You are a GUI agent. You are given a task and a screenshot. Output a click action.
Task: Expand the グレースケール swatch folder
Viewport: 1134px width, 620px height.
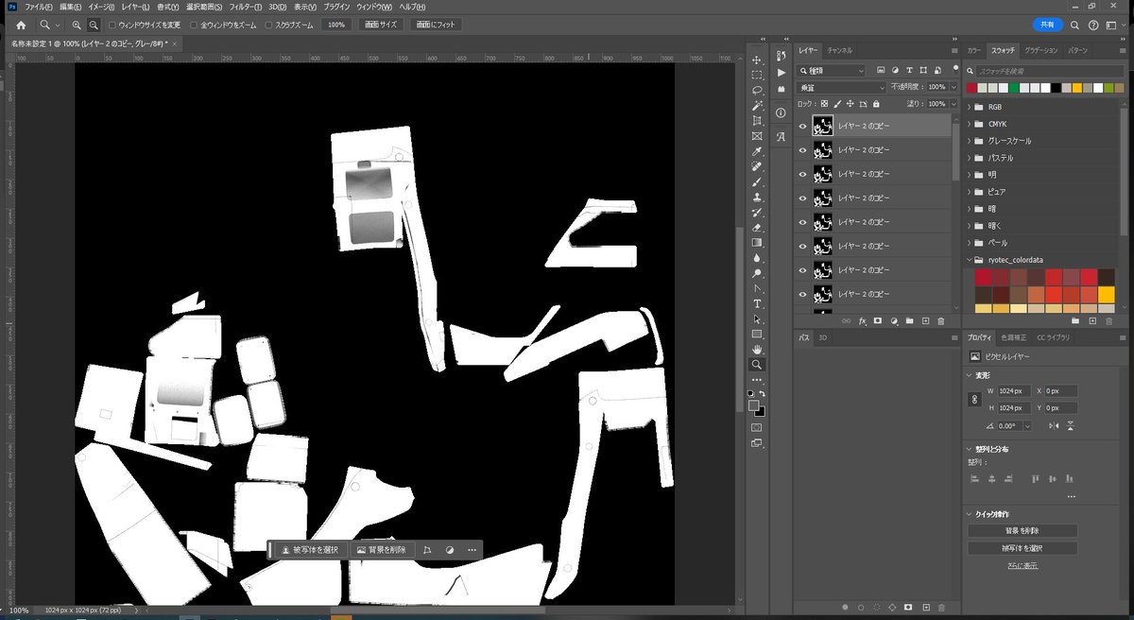971,141
